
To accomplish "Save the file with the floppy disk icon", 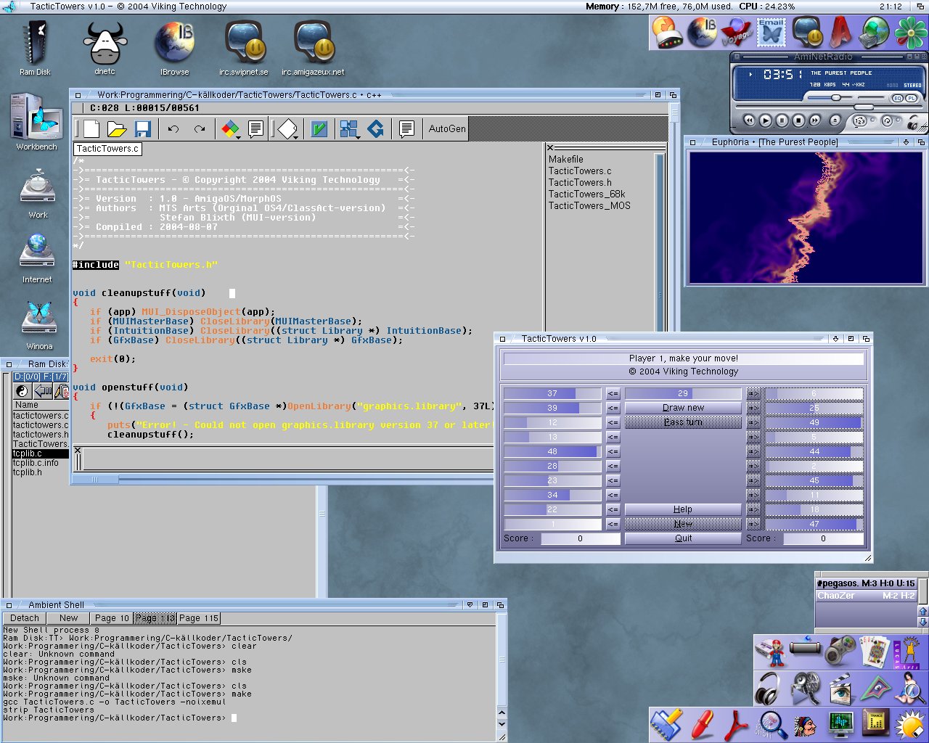I will click(x=143, y=129).
